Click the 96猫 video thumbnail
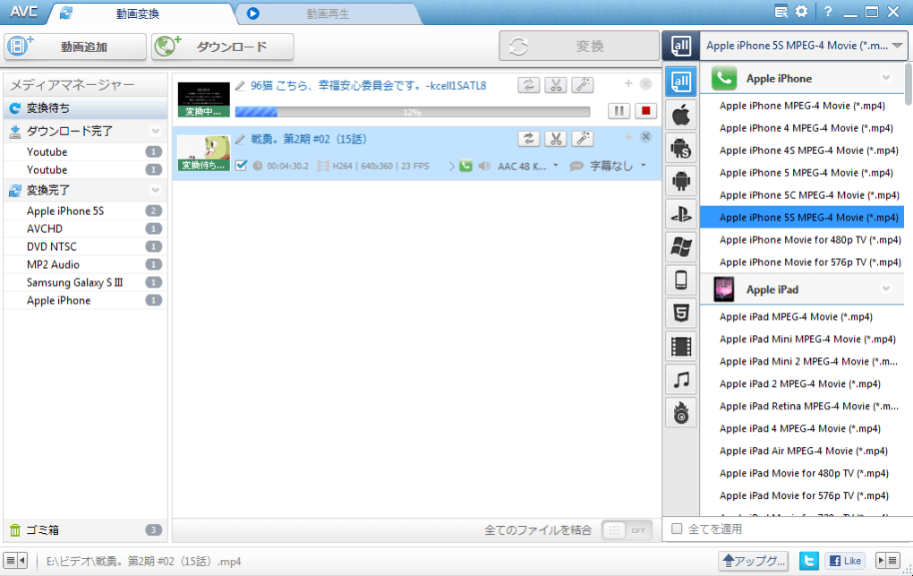The height and width of the screenshot is (576, 913). (x=204, y=99)
